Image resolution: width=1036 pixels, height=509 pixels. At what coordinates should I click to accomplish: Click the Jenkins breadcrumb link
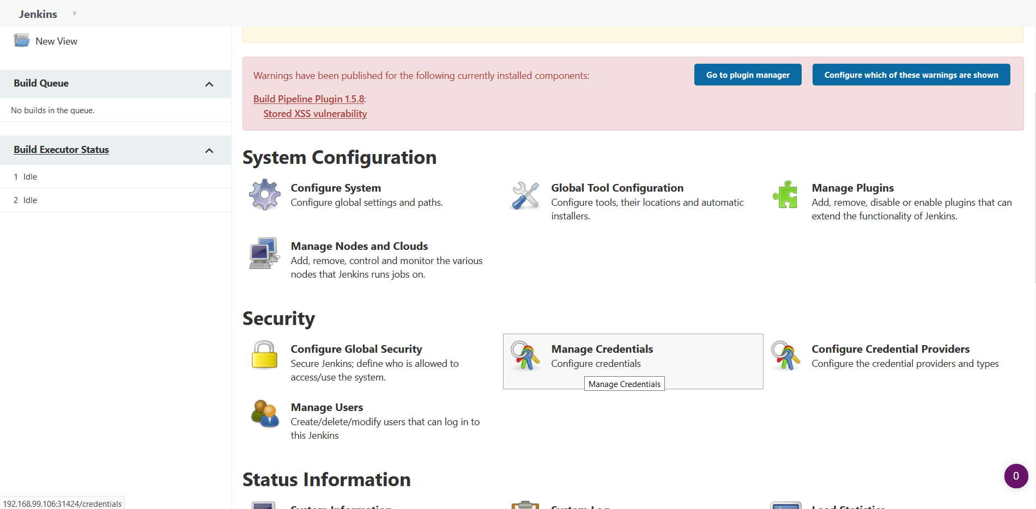38,14
